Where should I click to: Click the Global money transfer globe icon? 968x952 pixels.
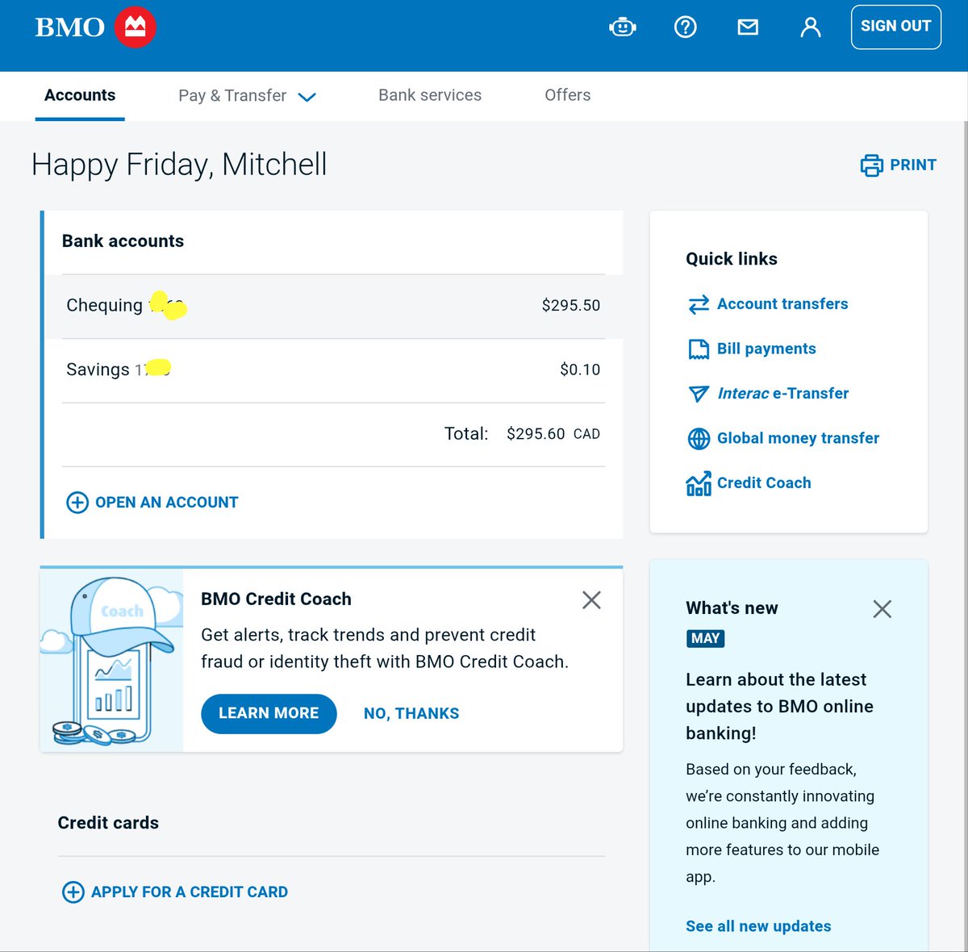tap(699, 438)
